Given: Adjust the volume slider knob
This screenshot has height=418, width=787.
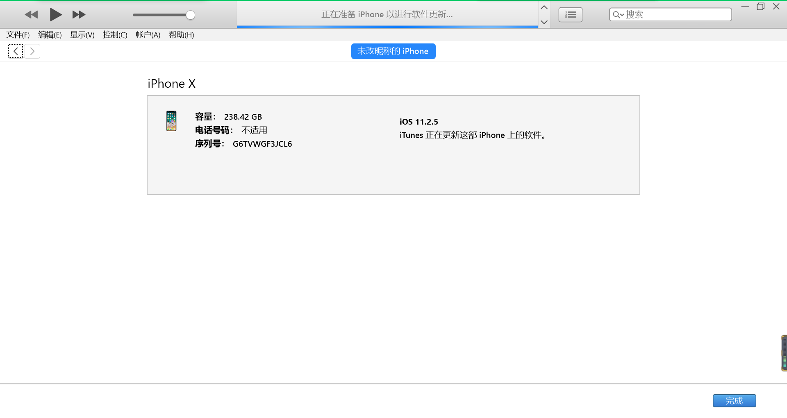Looking at the screenshot, I should (190, 15).
